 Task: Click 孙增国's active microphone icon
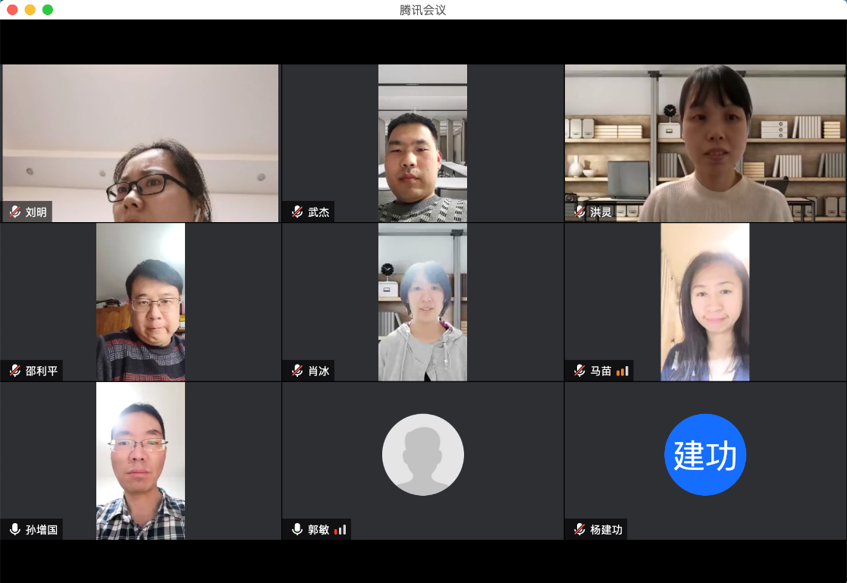click(x=15, y=529)
